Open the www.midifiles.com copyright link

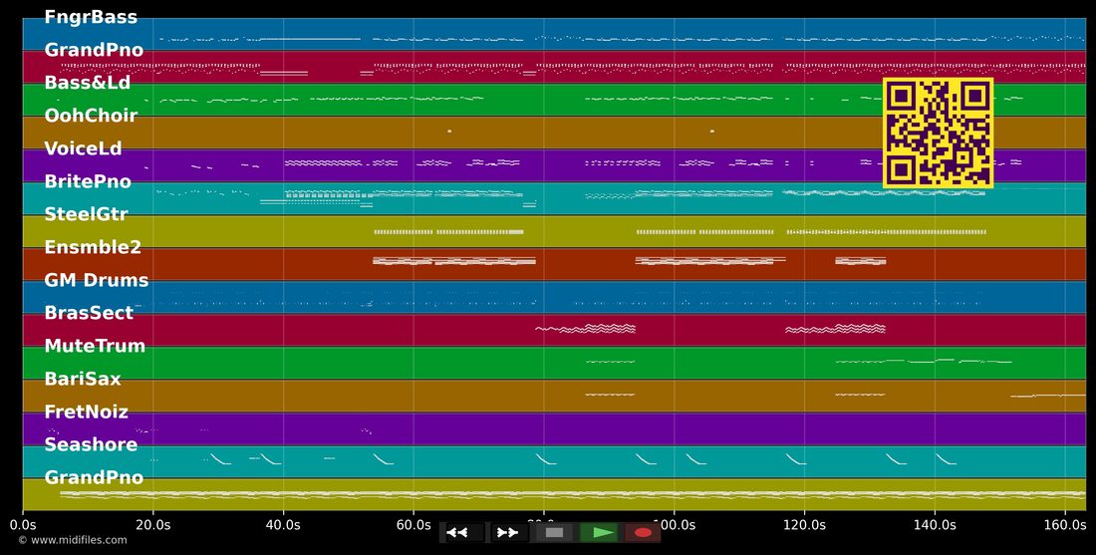pos(73,540)
